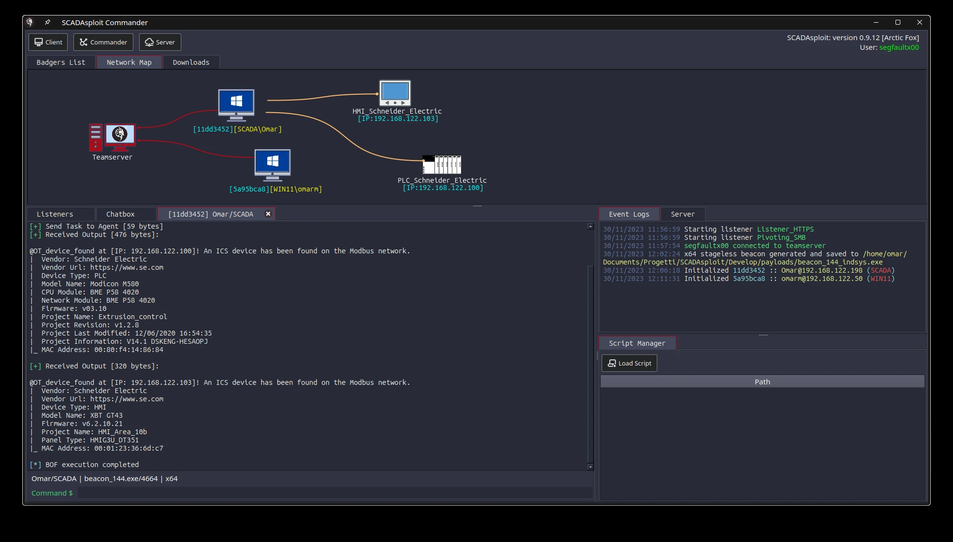Switch to the Badgers List tab

pos(61,62)
